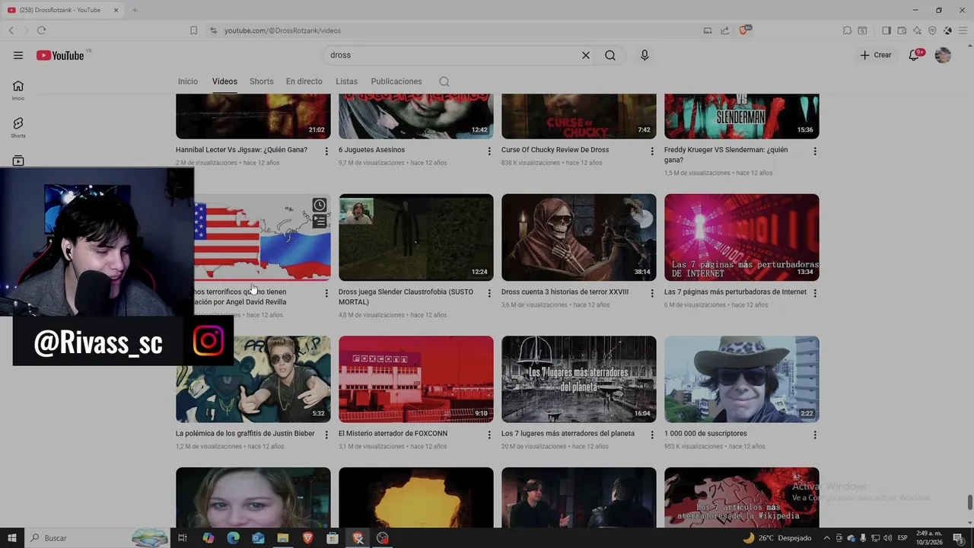
Task: Search within the channel using the magnifier
Action: 444,81
